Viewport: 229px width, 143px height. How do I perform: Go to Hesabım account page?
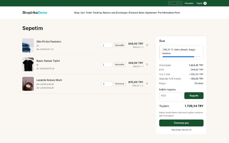coord(189,3)
